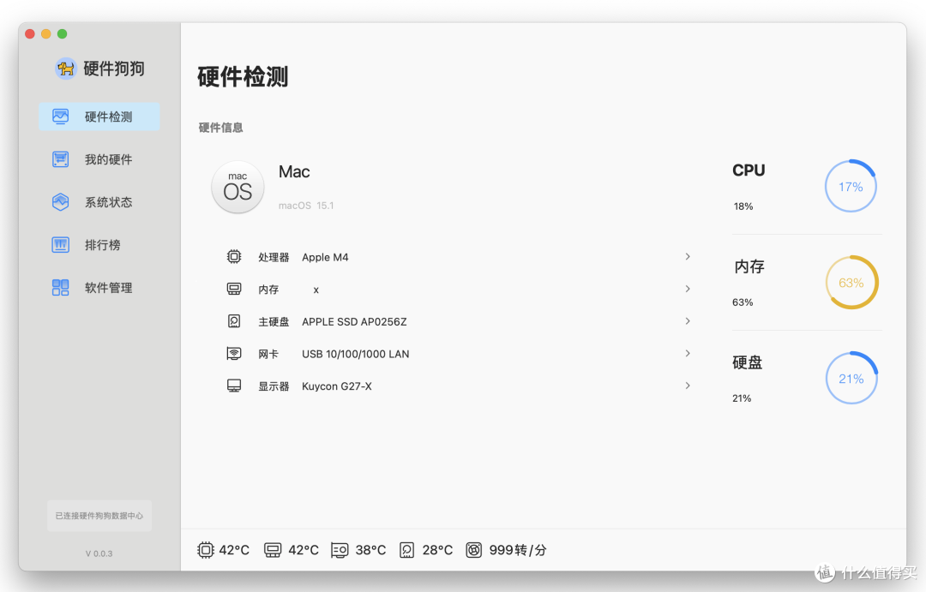926x592 pixels.
Task: Open the 系统状态 menu label
Action: pos(108,202)
